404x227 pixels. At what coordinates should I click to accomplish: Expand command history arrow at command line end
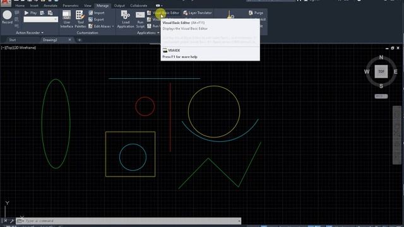[239, 221]
